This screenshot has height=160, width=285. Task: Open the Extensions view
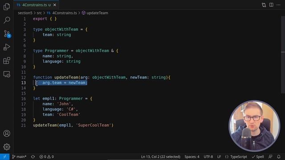pos(7,60)
